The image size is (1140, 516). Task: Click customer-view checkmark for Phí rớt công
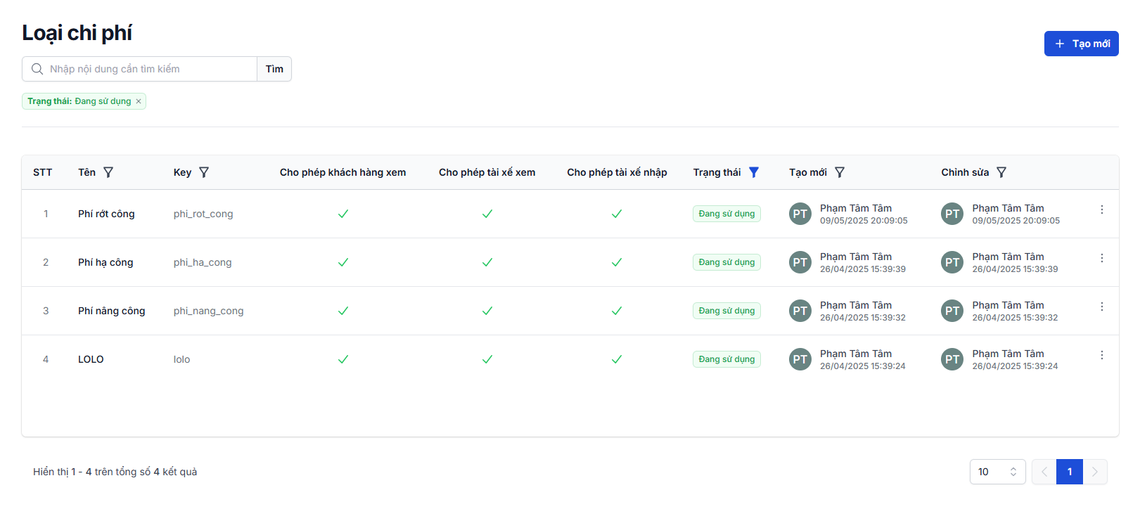click(343, 214)
